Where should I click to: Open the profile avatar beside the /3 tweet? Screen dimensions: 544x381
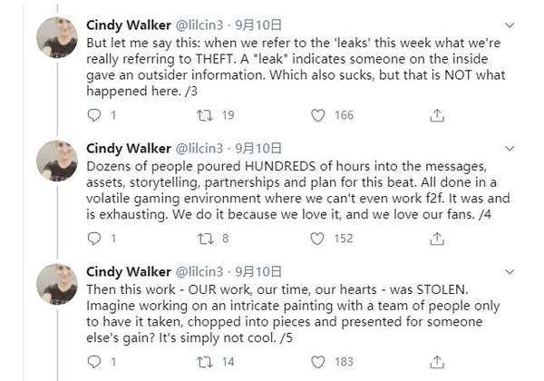57,37
